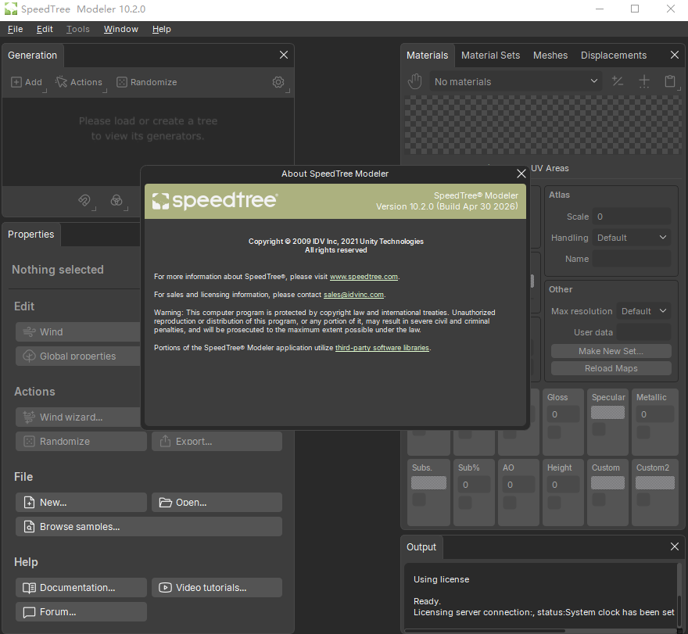Image resolution: width=688 pixels, height=634 pixels.
Task: Open the File menu
Action: [x=16, y=29]
